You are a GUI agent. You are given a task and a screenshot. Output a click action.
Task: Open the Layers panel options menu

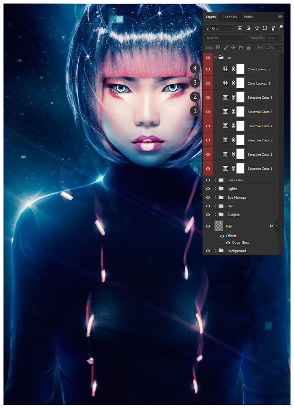tap(280, 17)
